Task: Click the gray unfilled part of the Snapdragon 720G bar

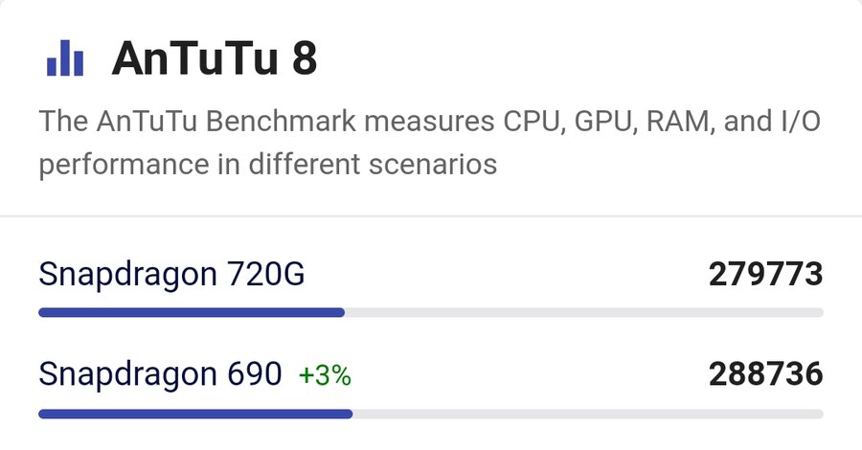Action: pyautogui.click(x=584, y=312)
